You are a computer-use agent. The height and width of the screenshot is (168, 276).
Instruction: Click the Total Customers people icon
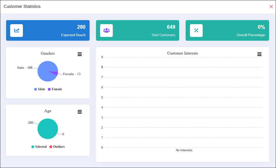pyautogui.click(x=106, y=31)
